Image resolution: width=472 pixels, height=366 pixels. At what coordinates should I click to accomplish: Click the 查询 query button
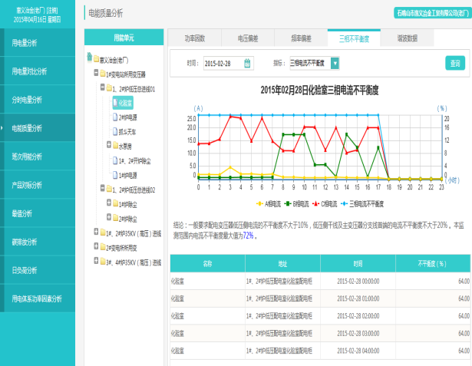455,63
